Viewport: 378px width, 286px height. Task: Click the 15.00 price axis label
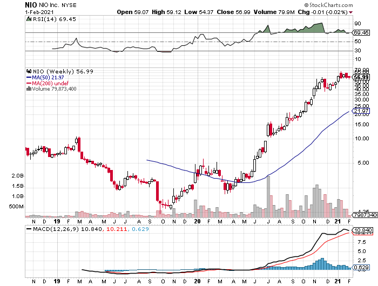362,125
